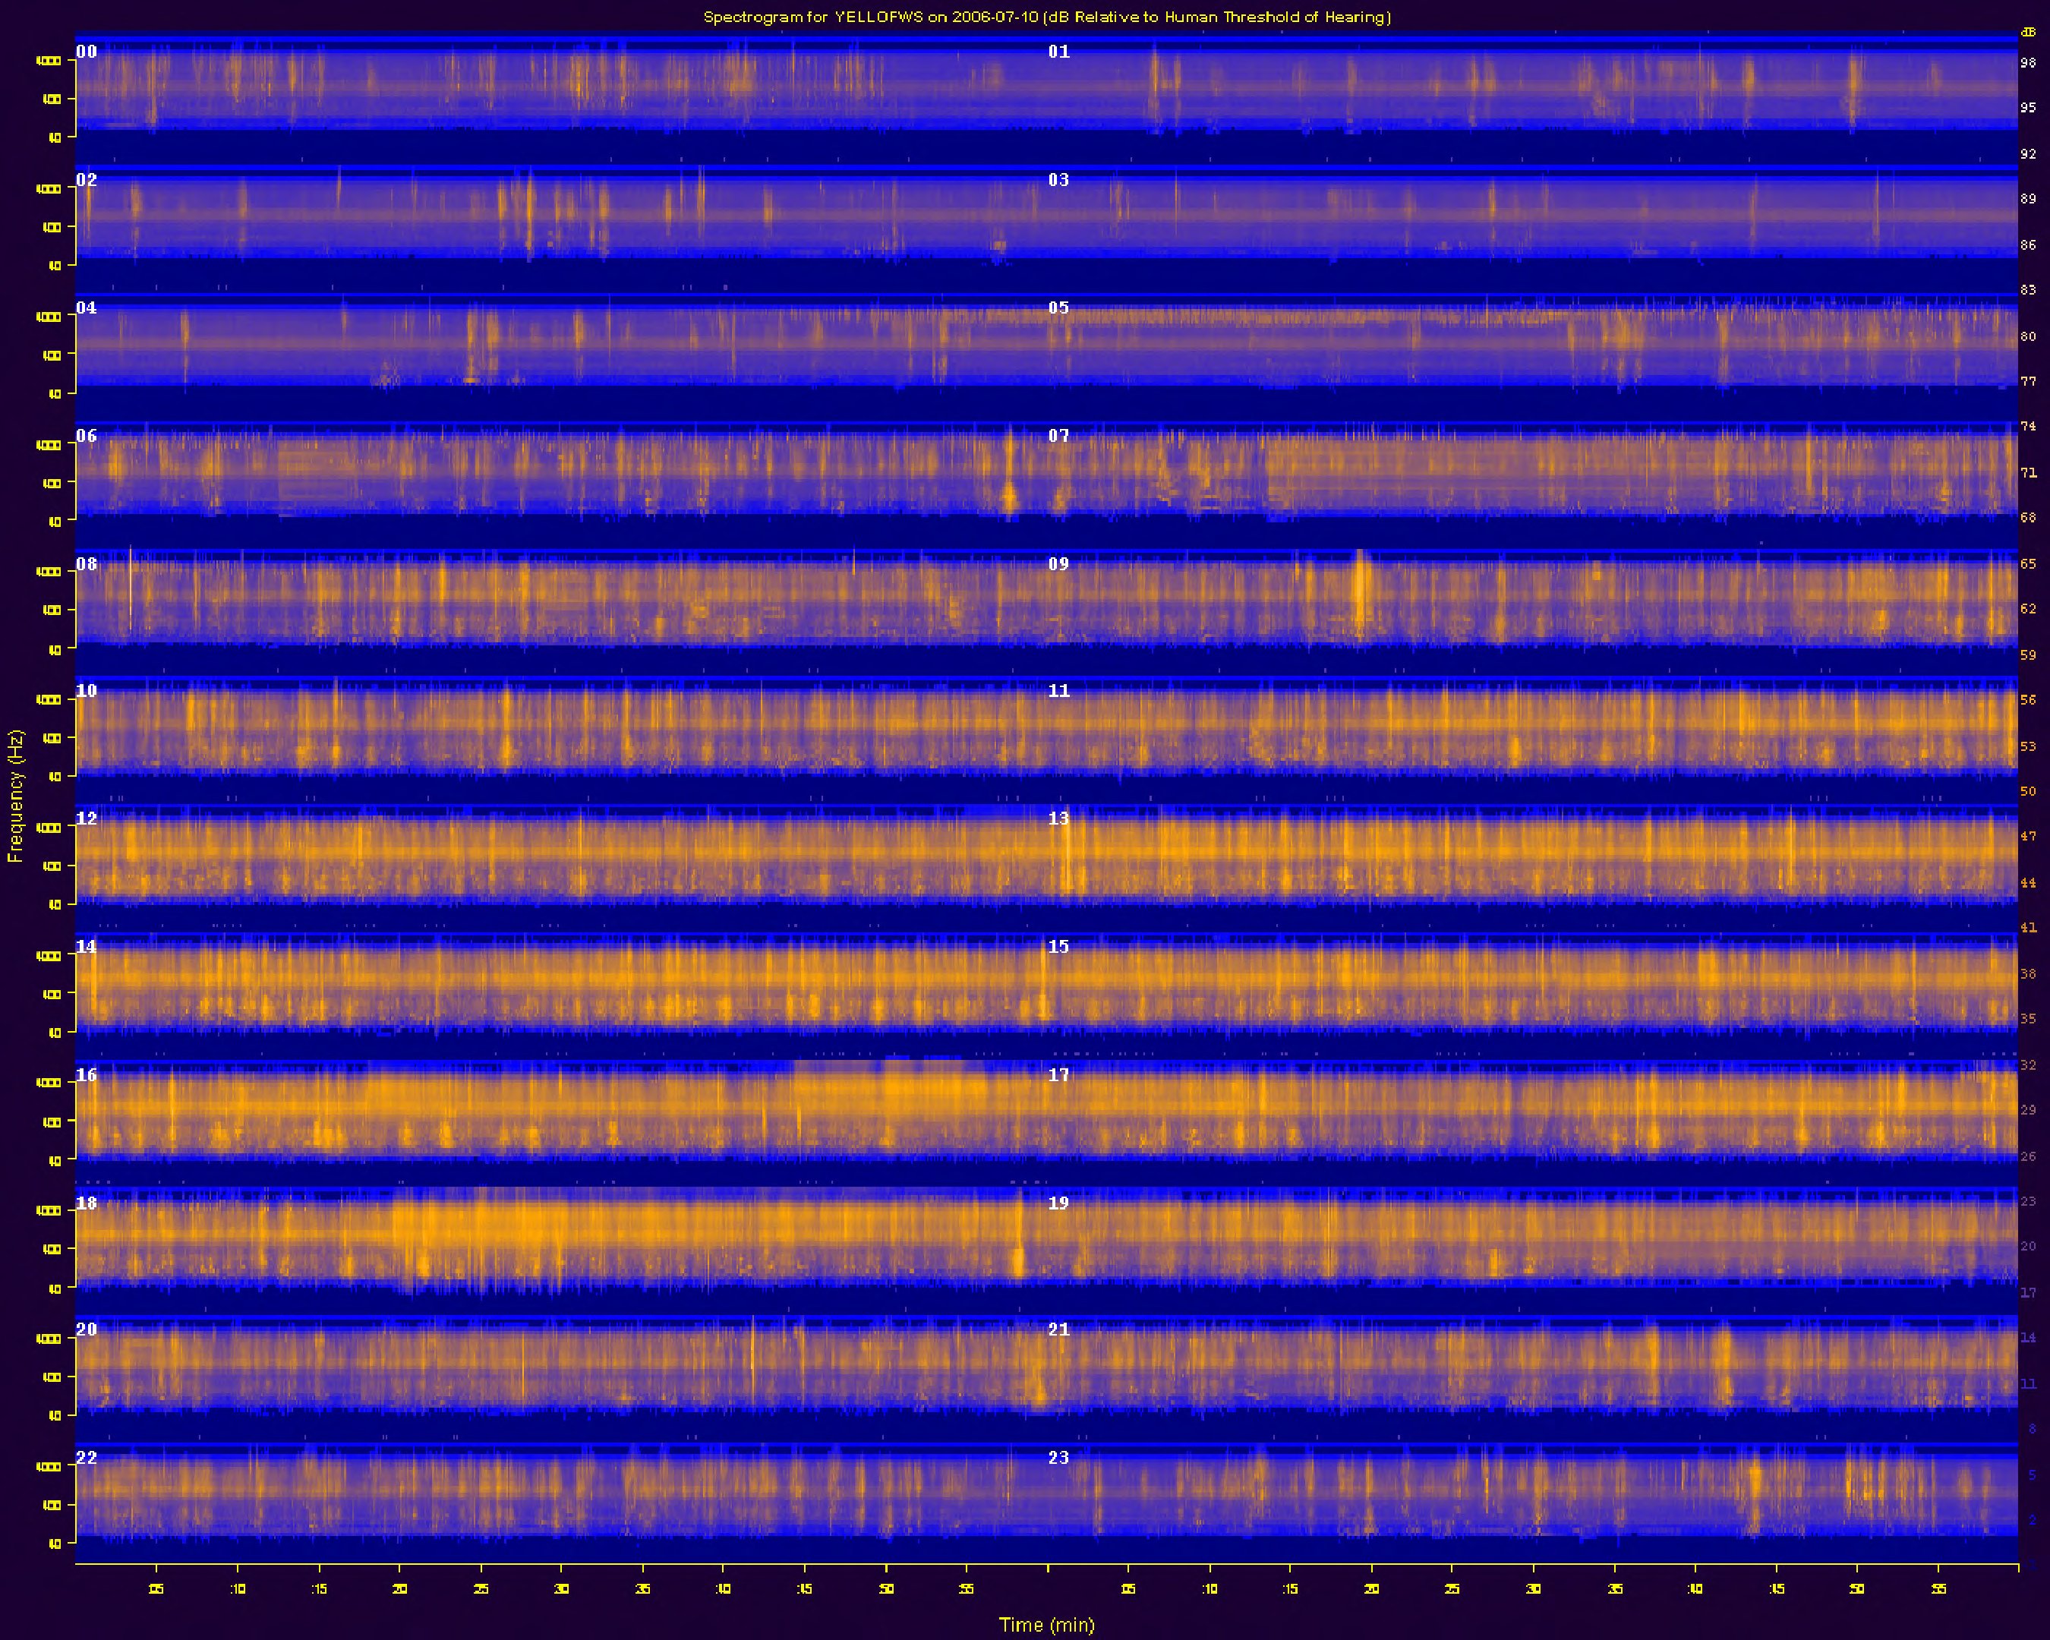Click the 98 value on dB scale
The width and height of the screenshot is (2050, 1640).
(2028, 63)
